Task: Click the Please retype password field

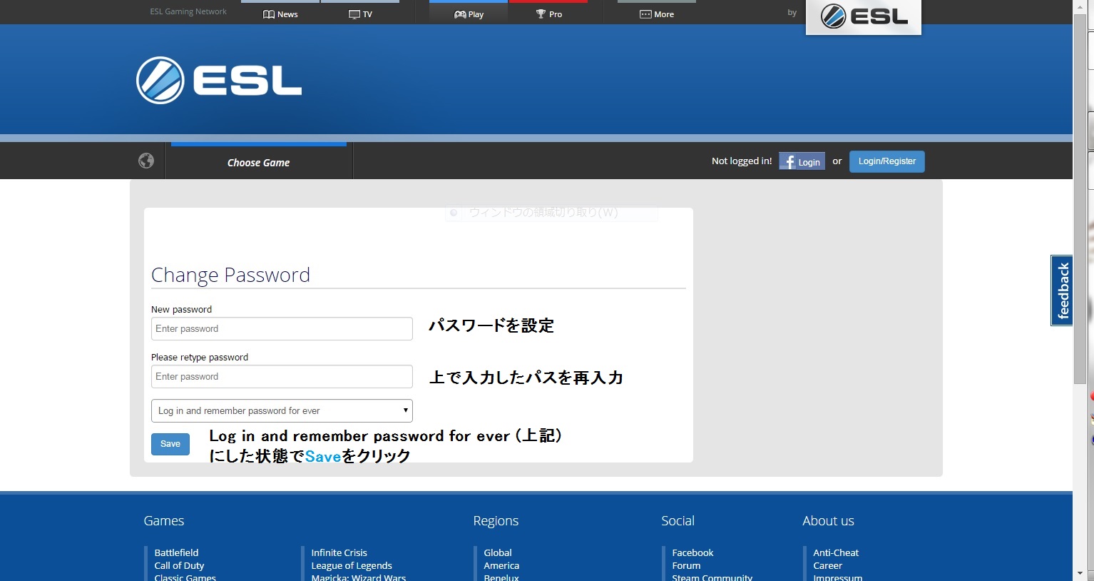Action: [282, 376]
